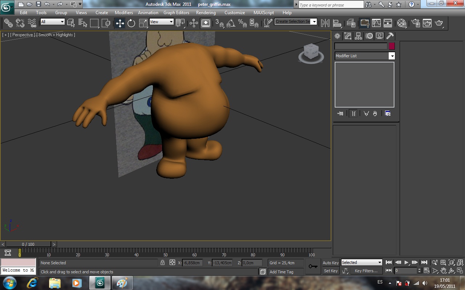465x290 pixels.
Task: Switch to the Select and Rotate tool
Action: coord(131,23)
